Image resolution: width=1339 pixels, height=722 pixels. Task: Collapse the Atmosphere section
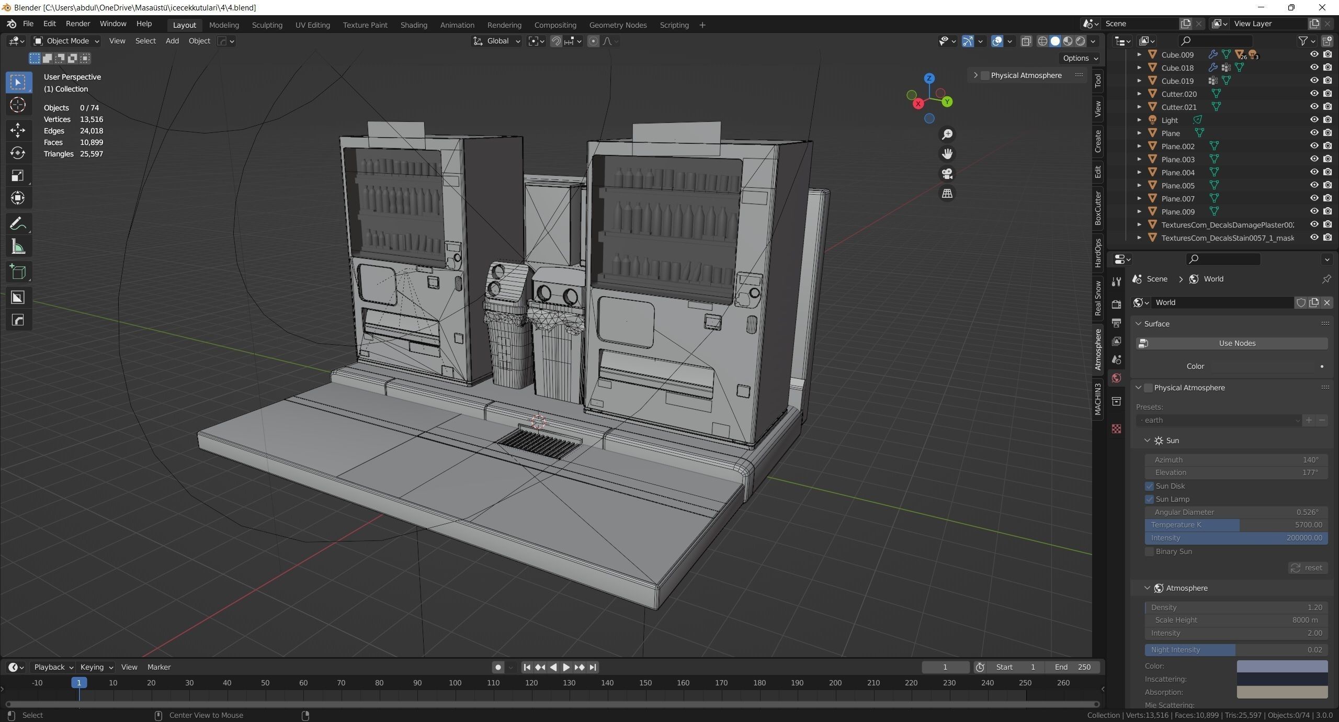1147,588
